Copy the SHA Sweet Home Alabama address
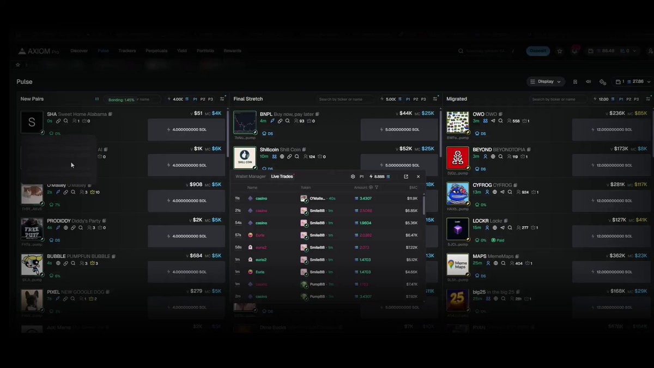 (x=110, y=114)
